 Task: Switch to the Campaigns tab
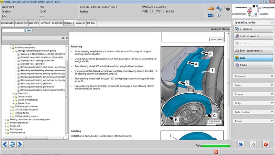21,23
